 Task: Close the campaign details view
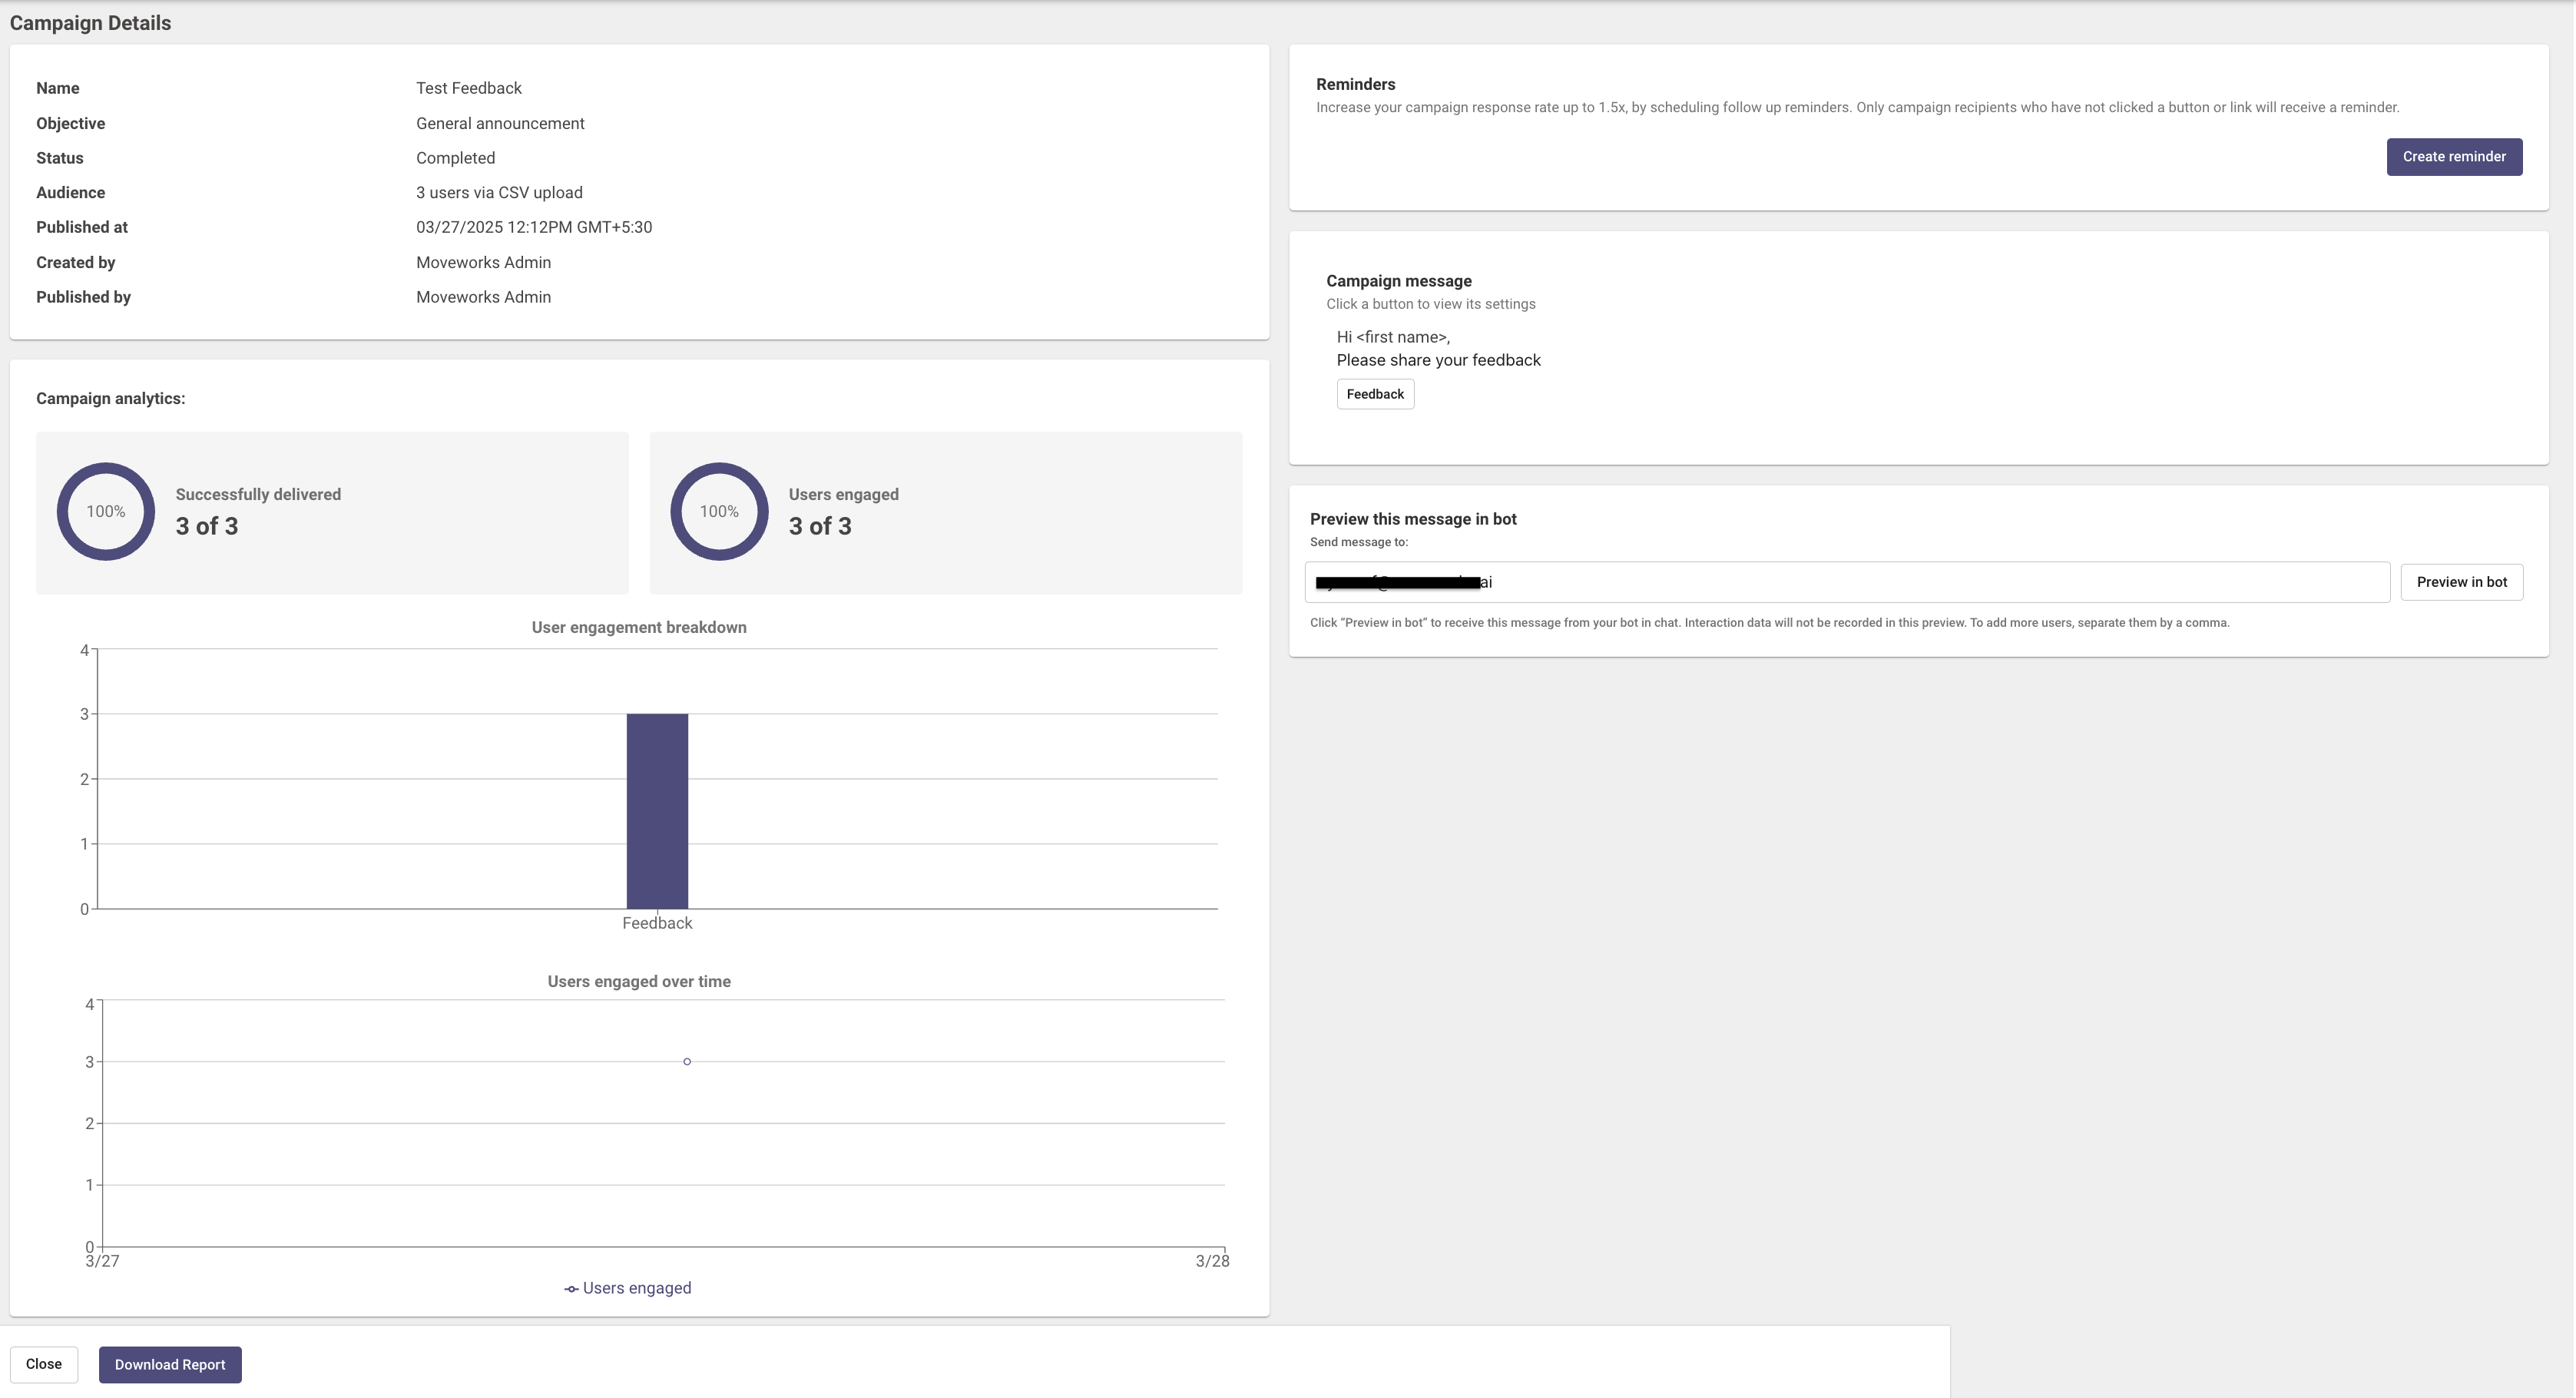pyautogui.click(x=44, y=1364)
